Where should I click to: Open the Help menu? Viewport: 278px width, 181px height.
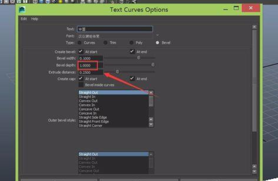34,19
